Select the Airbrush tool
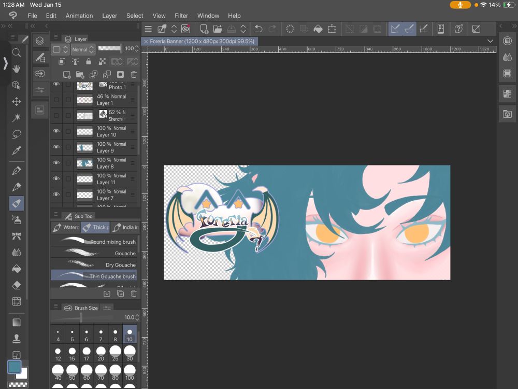 (x=16, y=219)
